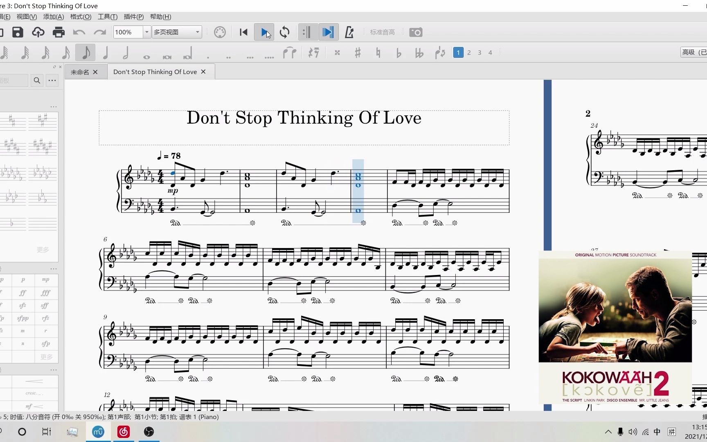Screen dimensions: 707x442
Task: Toggle MIDI input icon
Action: click(220, 32)
